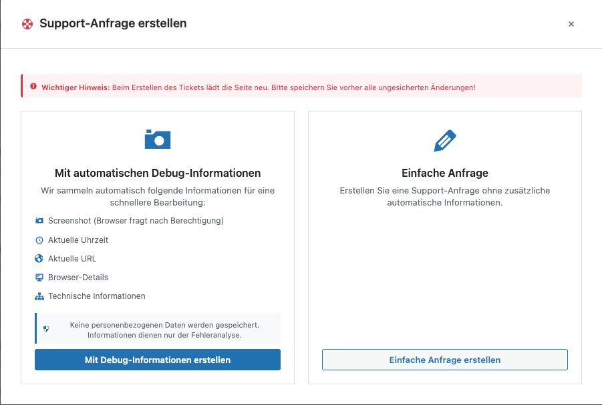Click the sitemap icon beside Technische Informationen
Screen dimensions: 602x405
click(39, 296)
